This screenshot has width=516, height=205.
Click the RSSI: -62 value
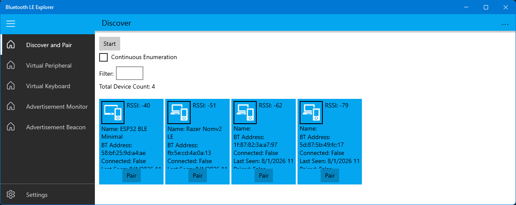pyautogui.click(x=270, y=105)
